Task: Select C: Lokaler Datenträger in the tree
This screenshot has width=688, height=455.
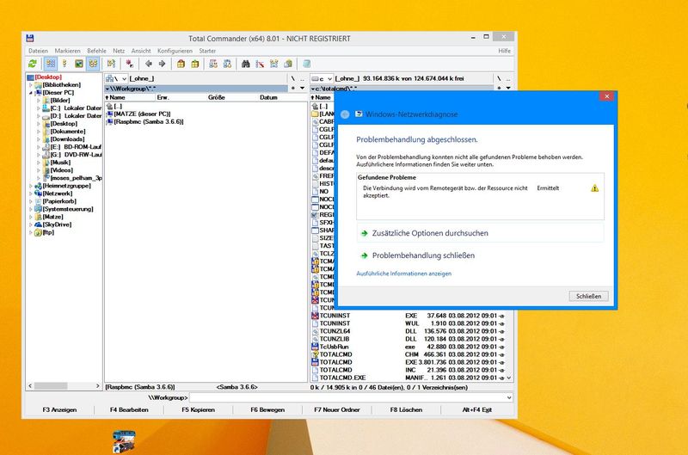Action: tap(72, 108)
